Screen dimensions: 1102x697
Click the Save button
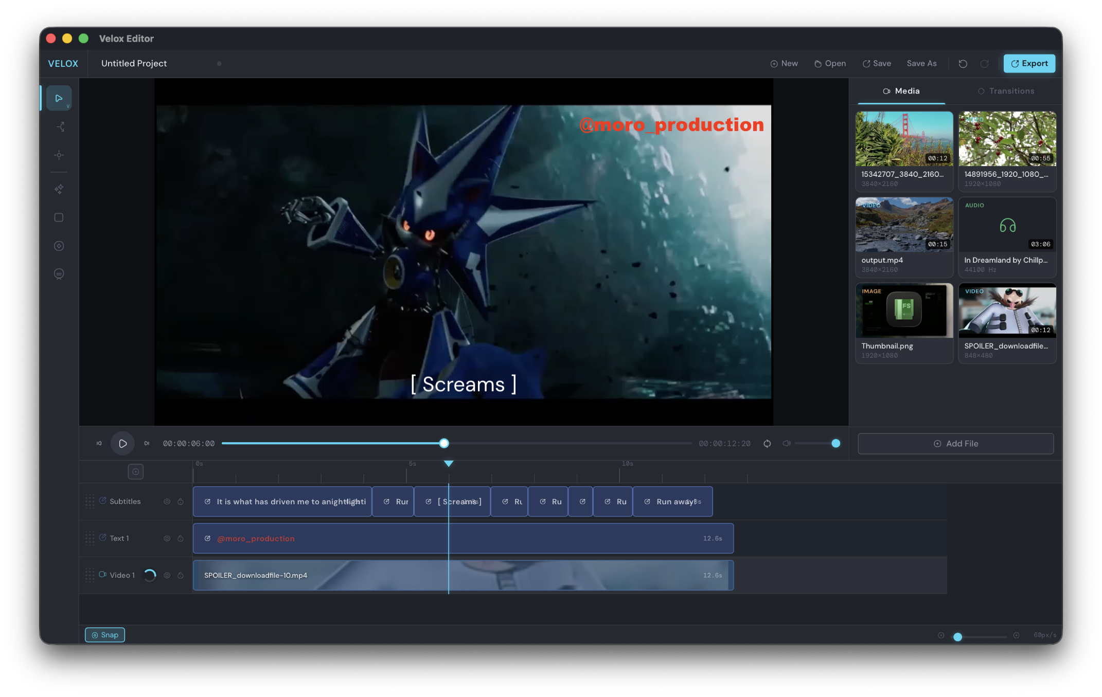[877, 64]
